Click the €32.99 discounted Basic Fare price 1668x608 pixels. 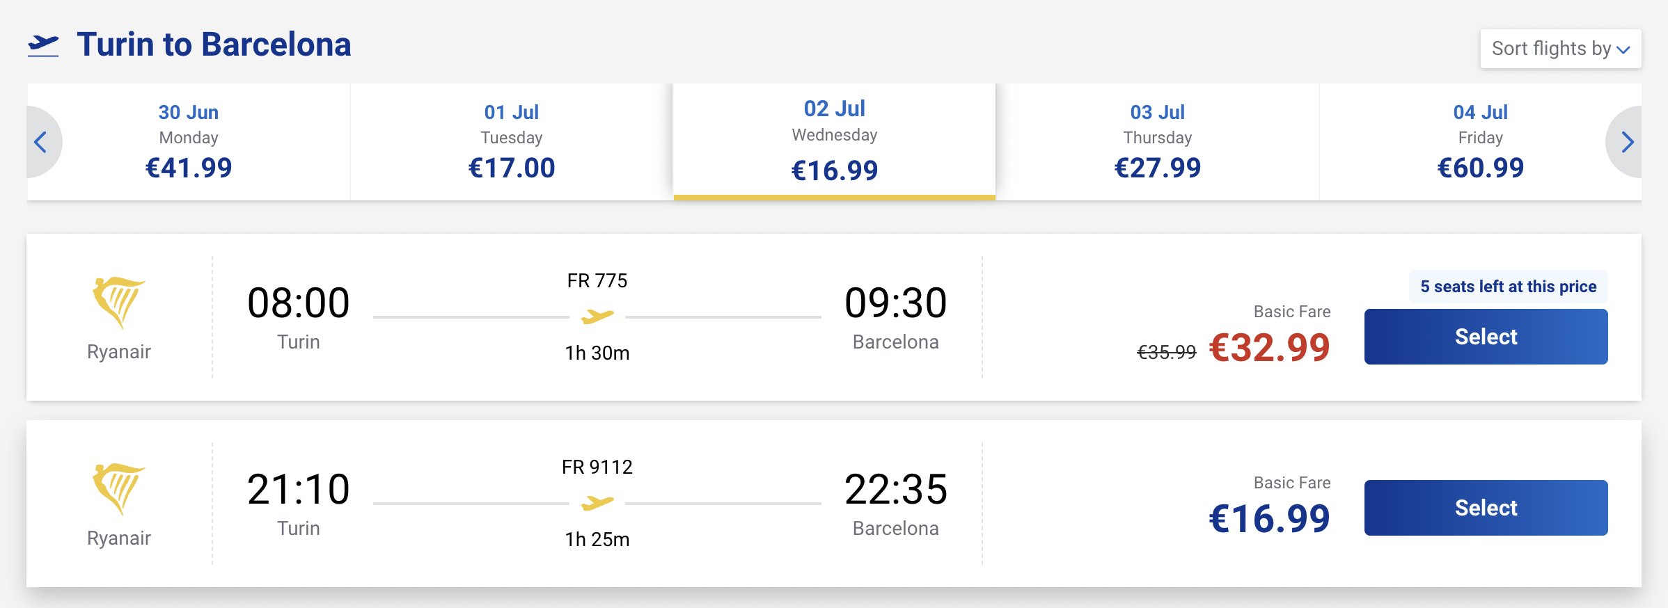pos(1269,347)
